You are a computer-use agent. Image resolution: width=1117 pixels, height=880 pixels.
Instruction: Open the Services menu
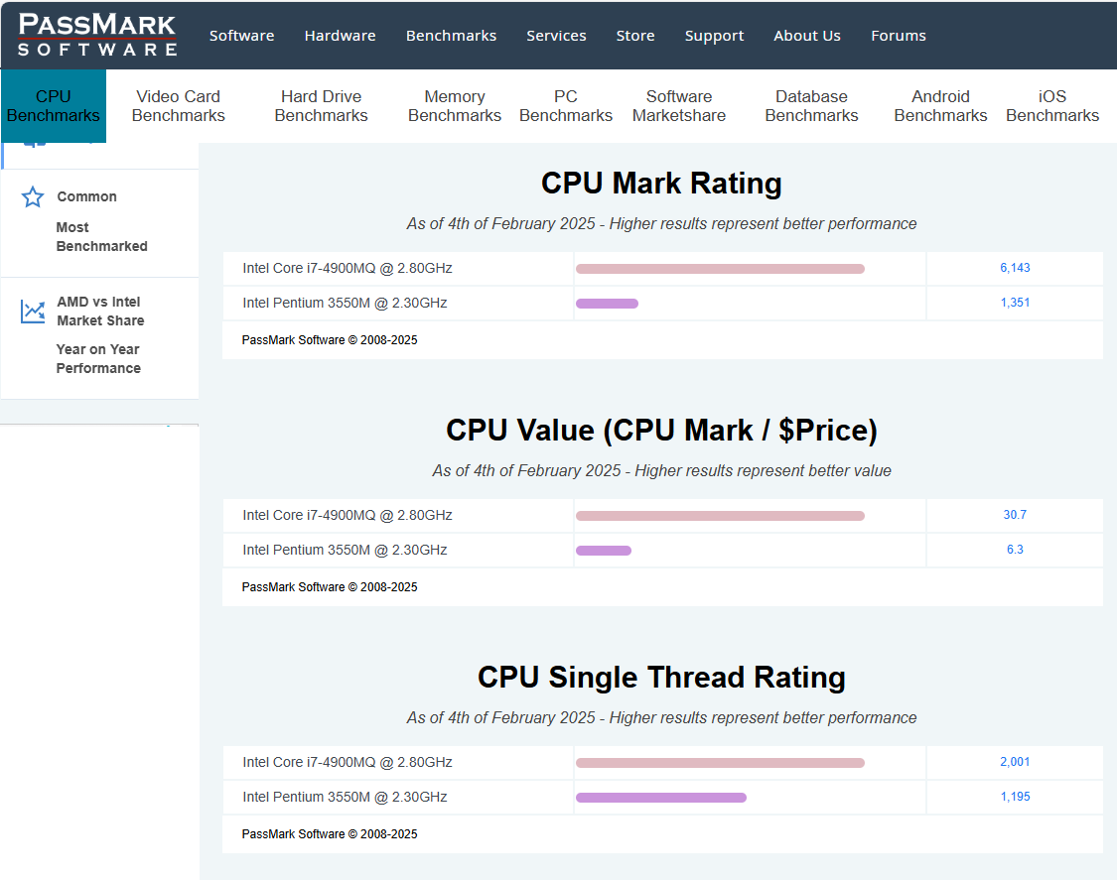click(x=556, y=36)
